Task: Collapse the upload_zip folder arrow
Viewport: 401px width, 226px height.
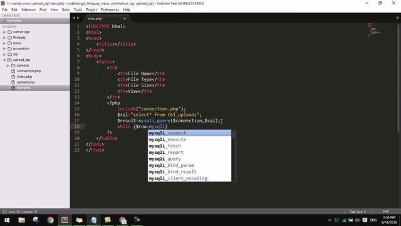Action: pyautogui.click(x=4, y=60)
